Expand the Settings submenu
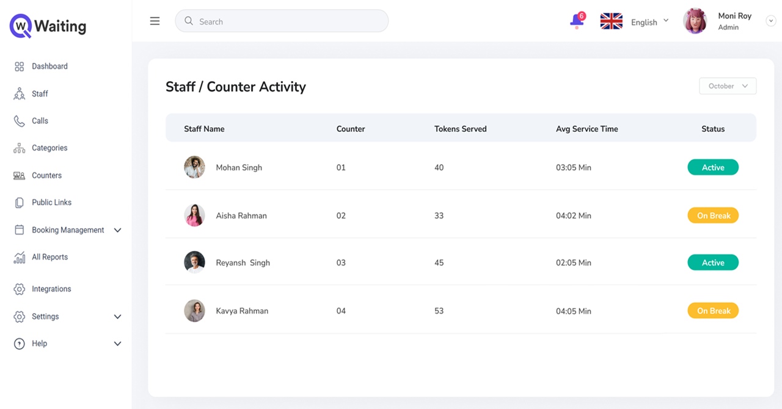 (x=117, y=316)
